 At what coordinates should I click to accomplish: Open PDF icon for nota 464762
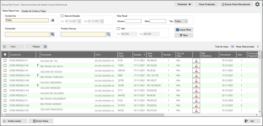pyautogui.click(x=196, y=95)
